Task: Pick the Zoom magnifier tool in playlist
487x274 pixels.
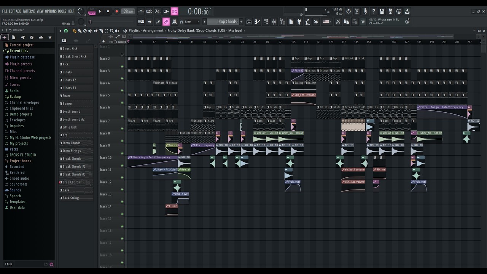Action: pos(111,30)
